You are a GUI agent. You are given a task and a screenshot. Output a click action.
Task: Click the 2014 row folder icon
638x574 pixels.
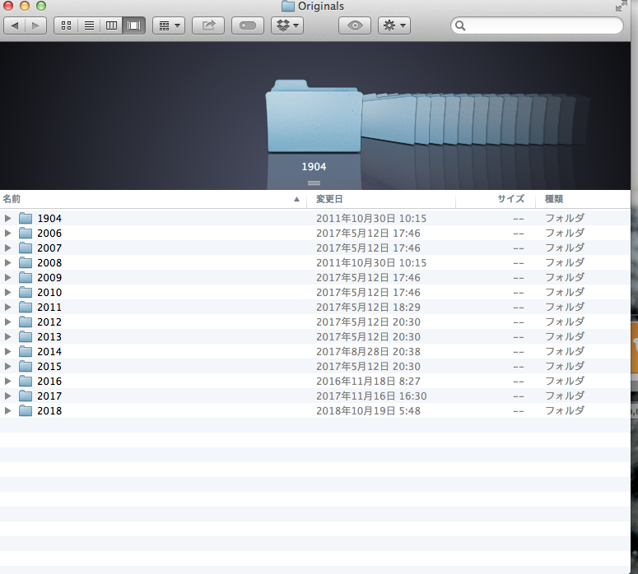click(26, 352)
